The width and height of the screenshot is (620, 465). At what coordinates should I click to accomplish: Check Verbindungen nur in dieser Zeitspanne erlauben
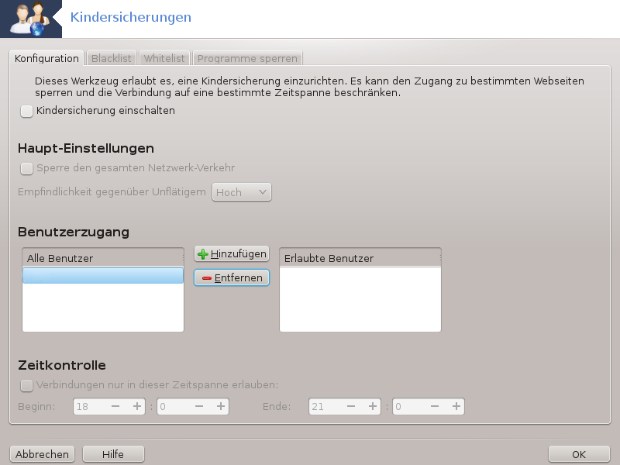pyautogui.click(x=27, y=385)
